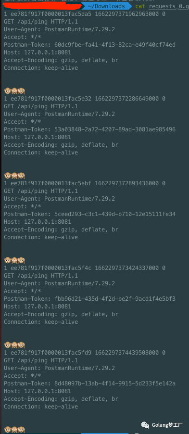This screenshot has width=189, height=434.
Task: Click the header line with ID ee781f917f0000013fac5fd9
Action: coord(85,352)
